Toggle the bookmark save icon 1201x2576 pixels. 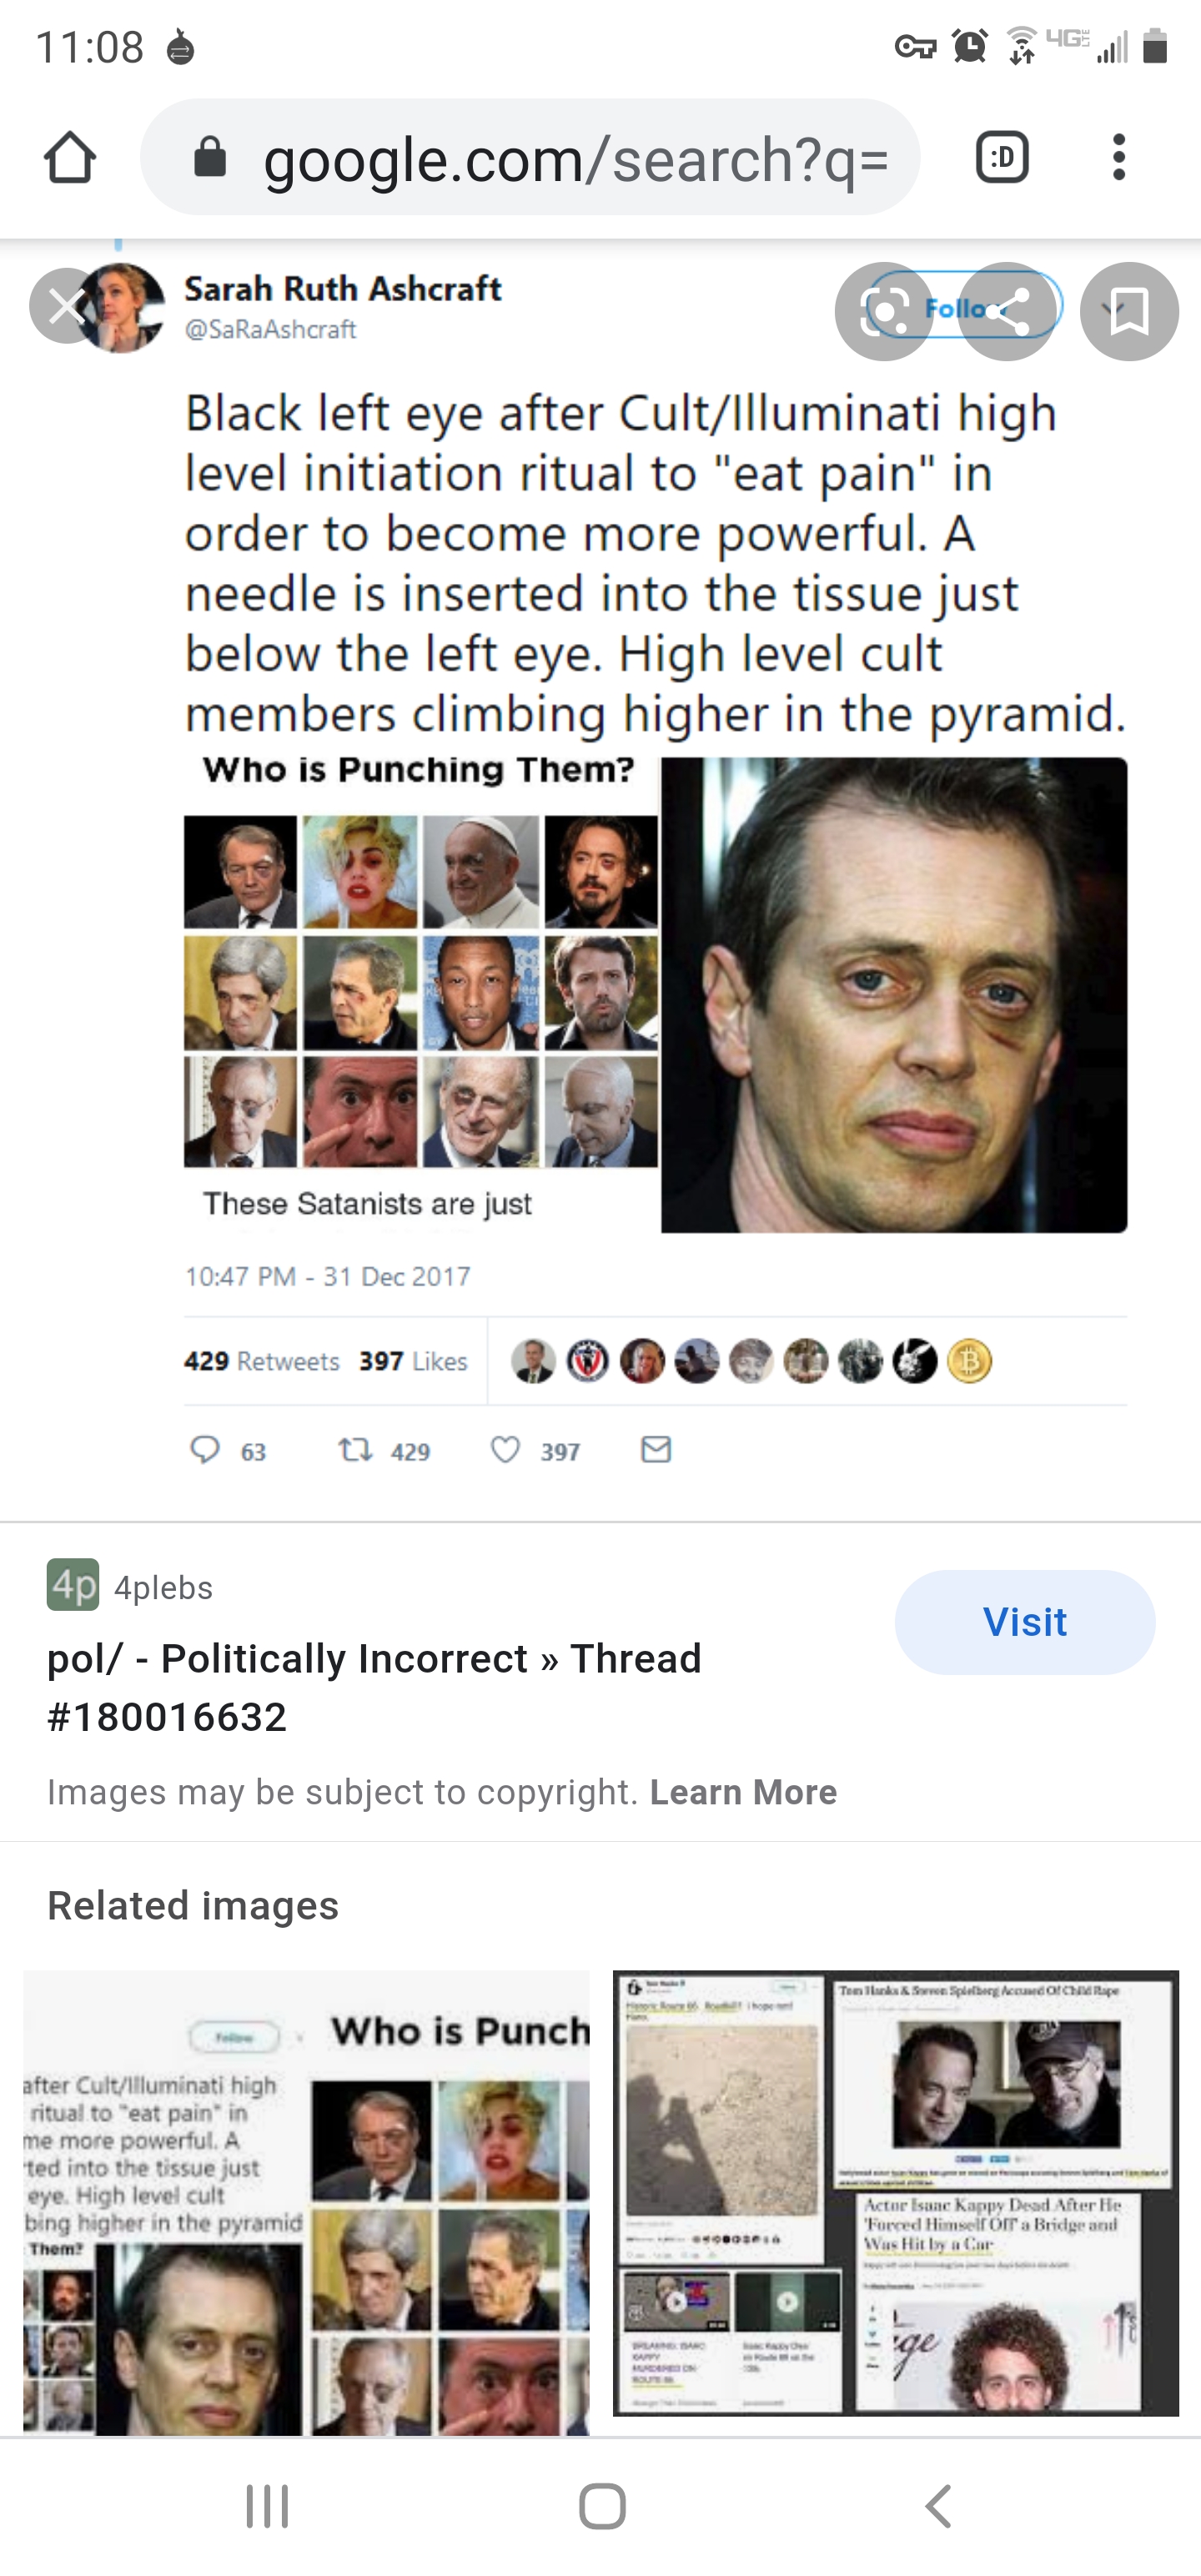tap(1129, 311)
